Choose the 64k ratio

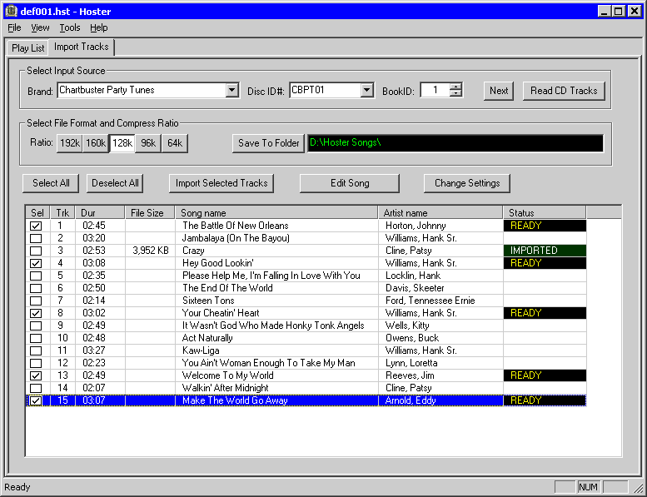point(175,143)
